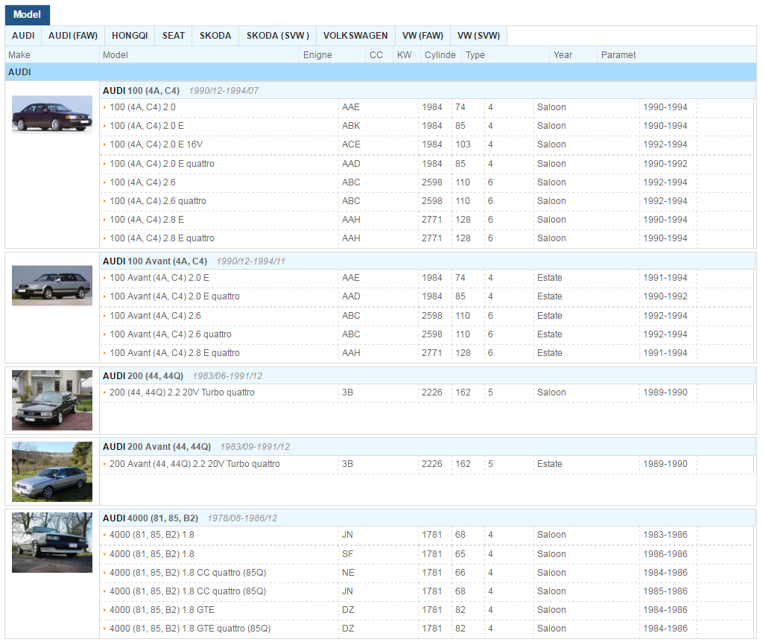
Task: Open AUDI 100 (4A, C4) group heading
Action: 141,90
